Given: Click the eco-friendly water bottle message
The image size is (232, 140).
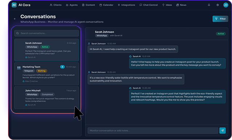Looking at the screenshot, I should (136, 79).
